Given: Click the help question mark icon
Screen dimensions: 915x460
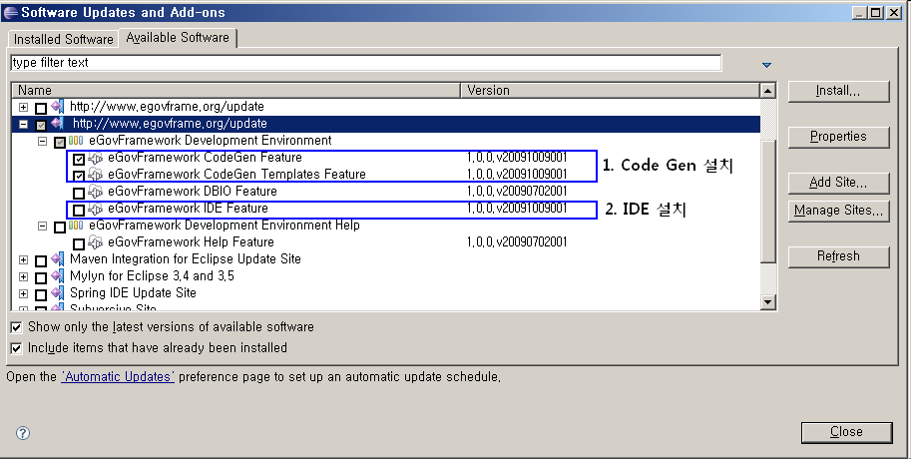Looking at the screenshot, I should [x=23, y=433].
